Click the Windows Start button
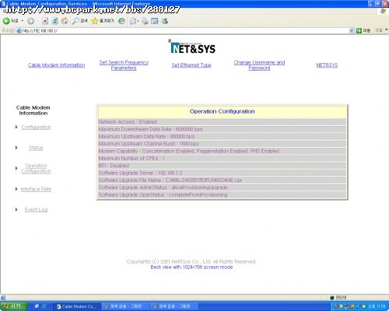This screenshot has height=311, width=389. pyautogui.click(x=14, y=306)
